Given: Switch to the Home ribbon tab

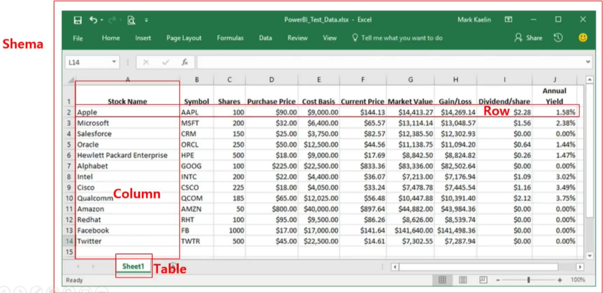Looking at the screenshot, I should coord(111,38).
